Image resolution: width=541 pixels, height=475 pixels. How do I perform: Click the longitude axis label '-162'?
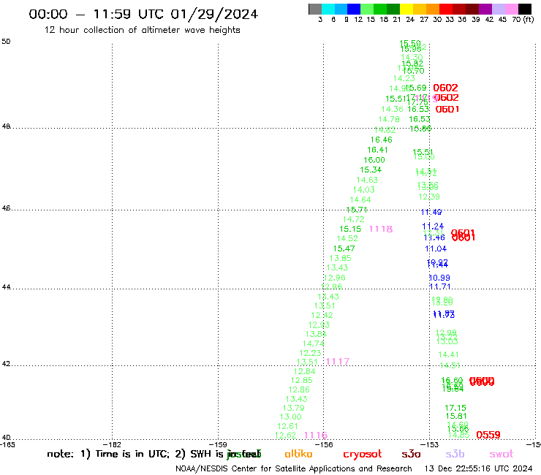pyautogui.click(x=112, y=444)
